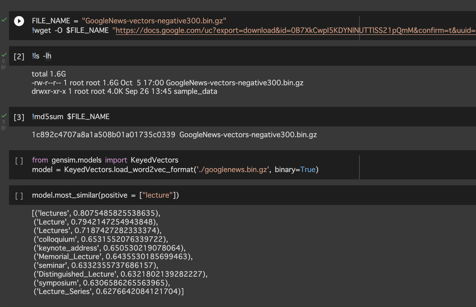Image resolution: width=476 pixels, height=307 pixels.
Task: Click the 'symposium' result row
Action: [x=102, y=283]
